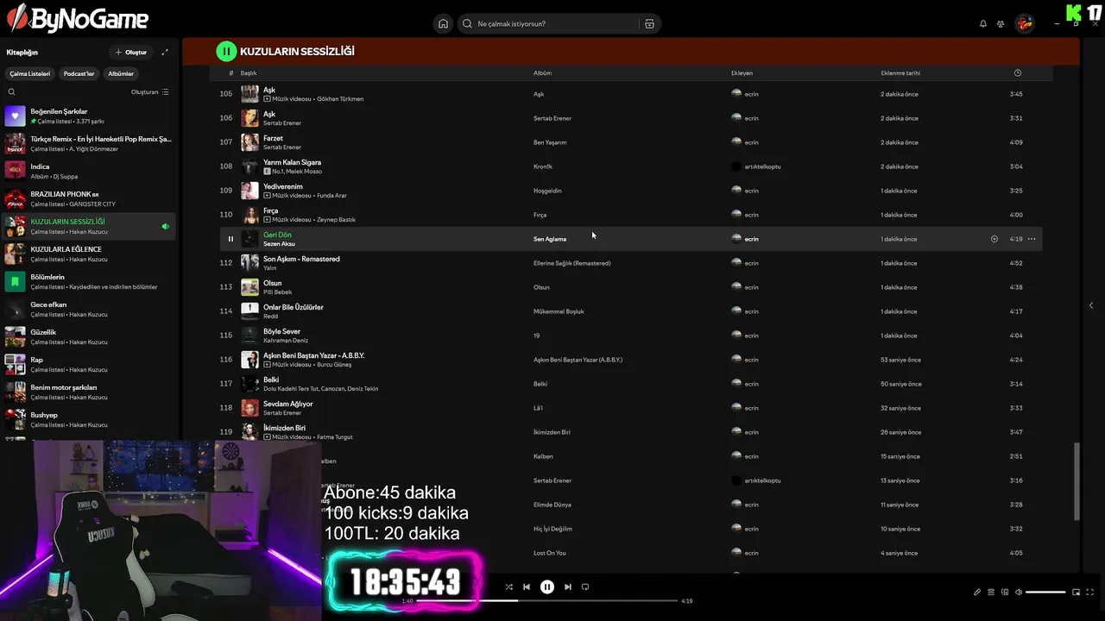Sort by the duration clock header

click(x=1018, y=73)
